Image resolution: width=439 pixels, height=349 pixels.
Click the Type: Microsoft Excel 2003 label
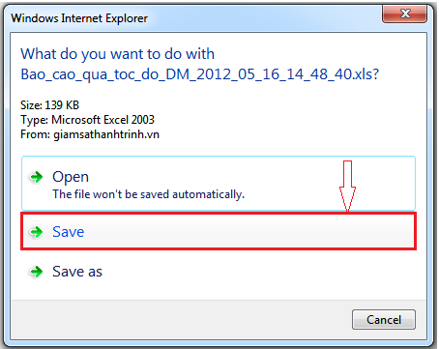pos(87,120)
